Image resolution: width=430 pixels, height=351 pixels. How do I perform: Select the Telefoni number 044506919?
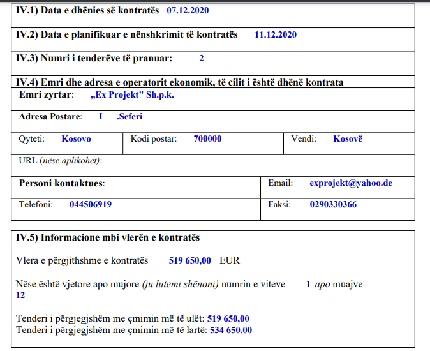point(91,205)
